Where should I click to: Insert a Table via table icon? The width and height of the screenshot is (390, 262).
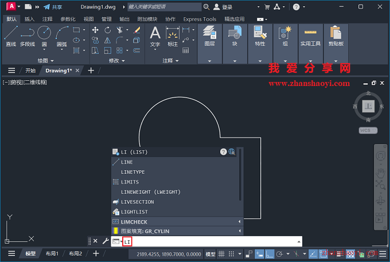[186, 50]
